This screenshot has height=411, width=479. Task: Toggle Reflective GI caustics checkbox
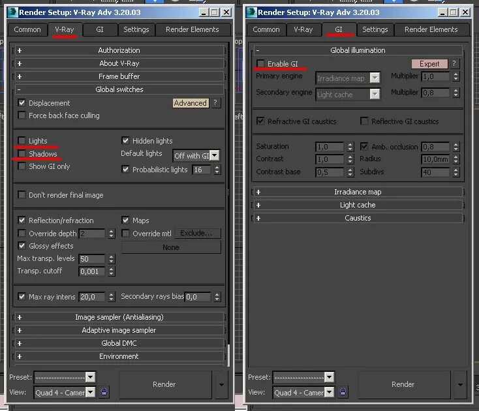[x=364, y=121]
